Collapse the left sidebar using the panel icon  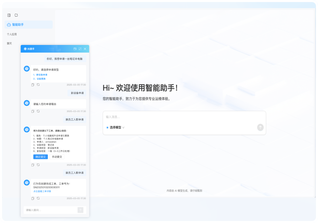tap(9, 15)
